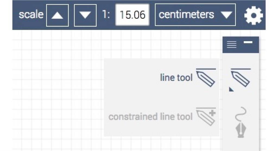Click the pencil-plus constrained line icon
Screen dimensions: 278x151
tap(206, 117)
